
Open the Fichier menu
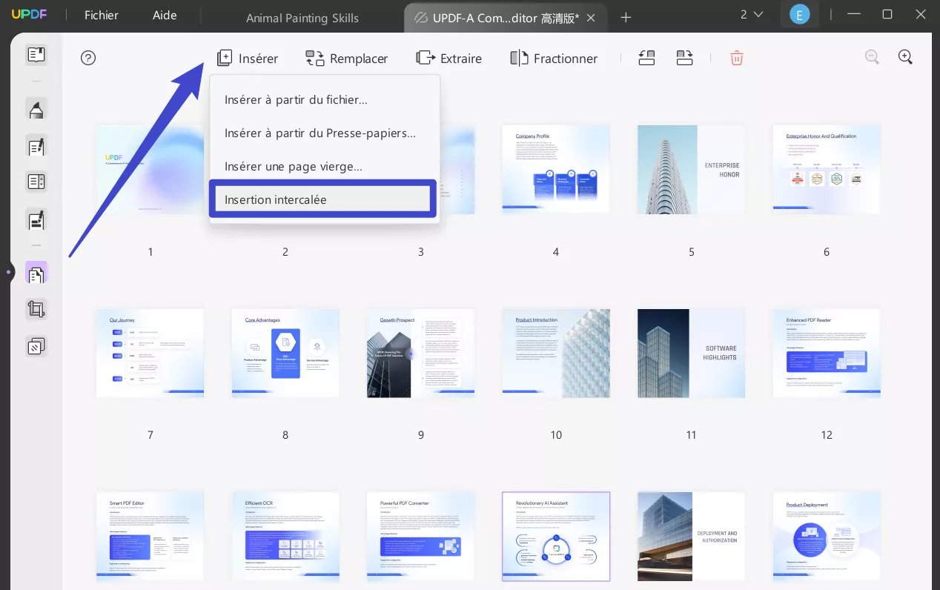tap(102, 15)
